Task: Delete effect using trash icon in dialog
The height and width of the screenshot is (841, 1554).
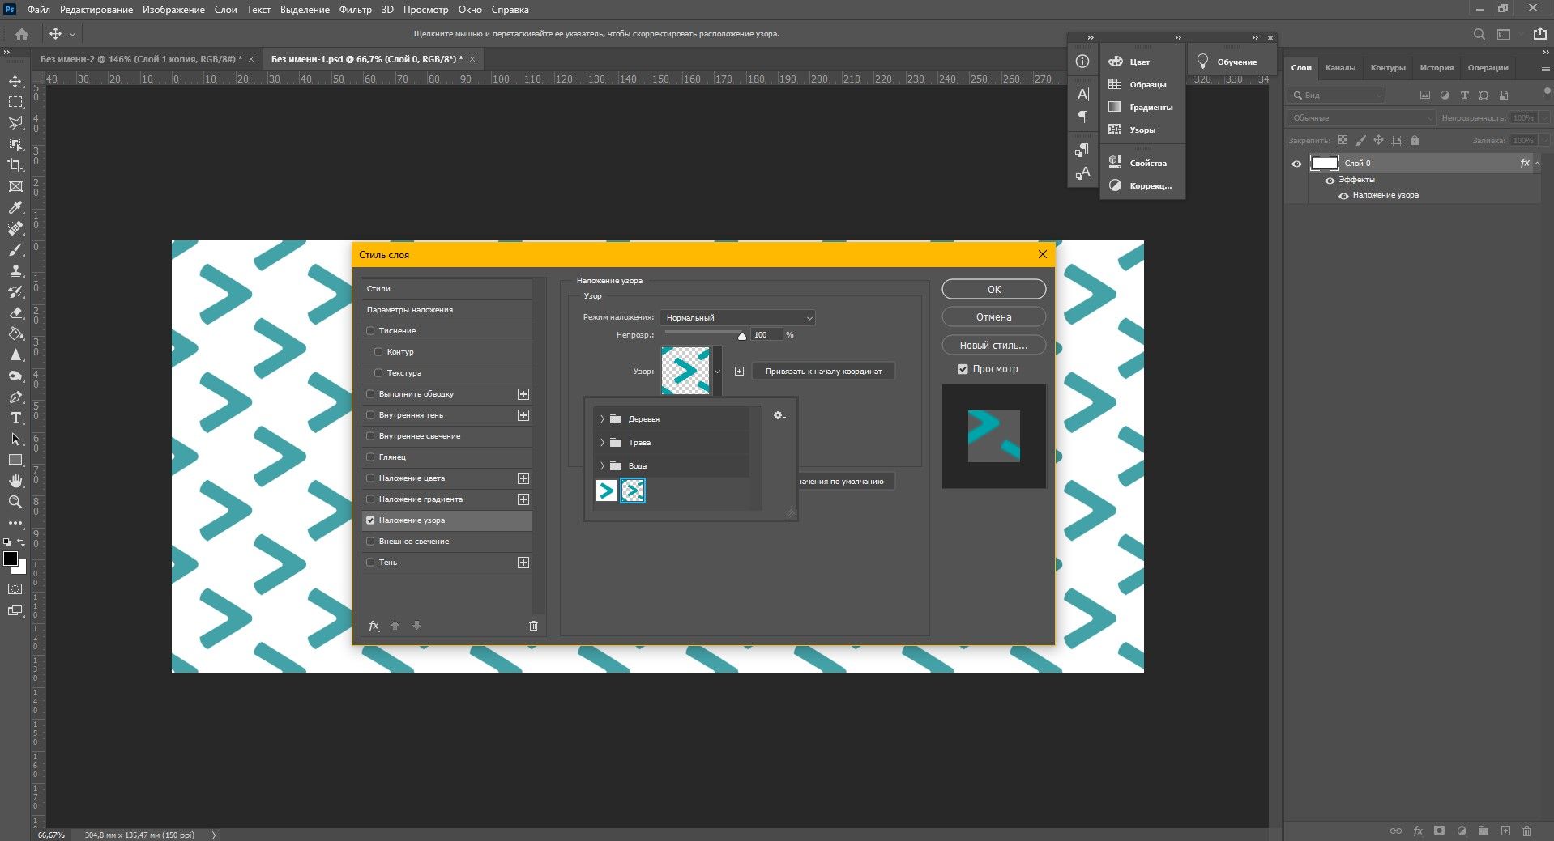Action: tap(533, 626)
